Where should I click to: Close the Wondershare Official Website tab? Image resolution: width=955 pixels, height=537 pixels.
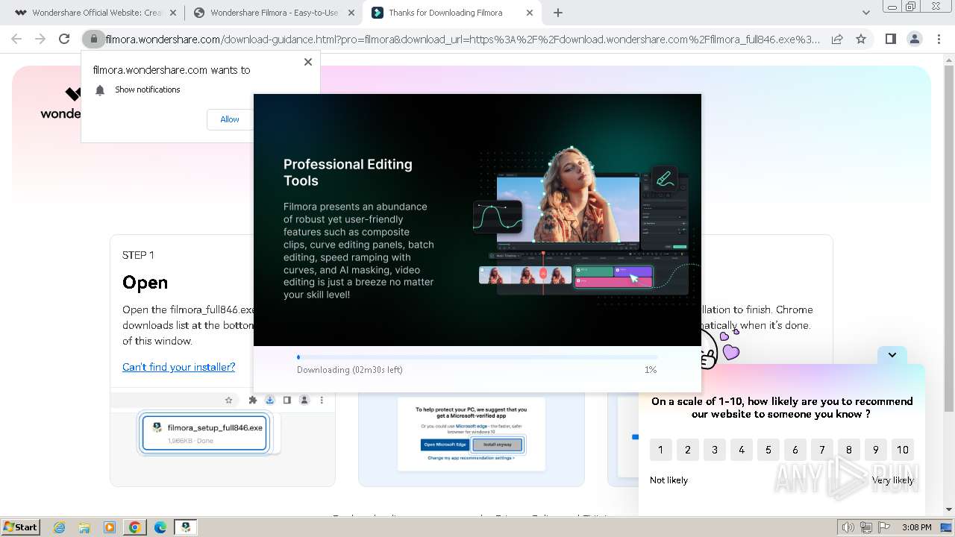pyautogui.click(x=172, y=13)
